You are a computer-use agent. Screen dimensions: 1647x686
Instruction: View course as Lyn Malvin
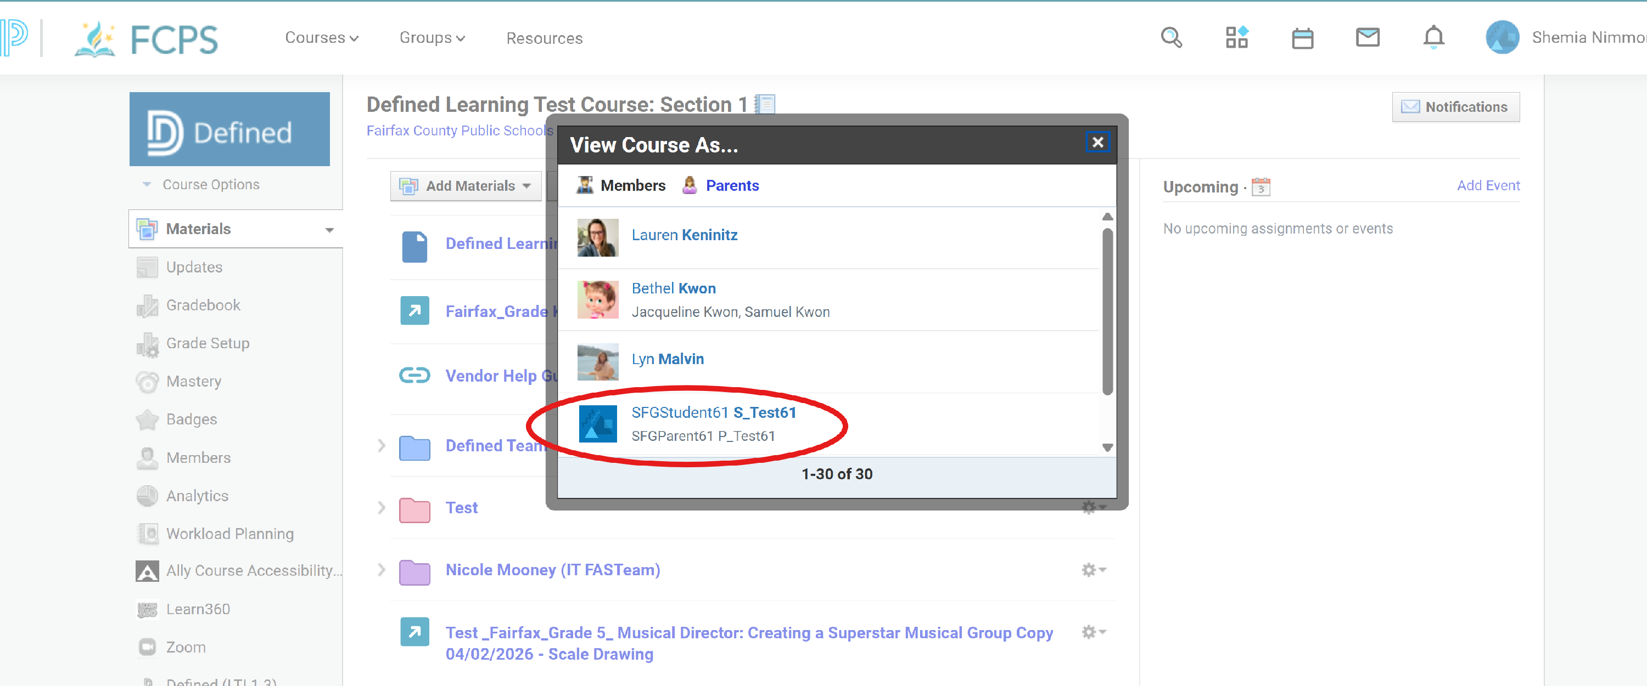click(668, 359)
